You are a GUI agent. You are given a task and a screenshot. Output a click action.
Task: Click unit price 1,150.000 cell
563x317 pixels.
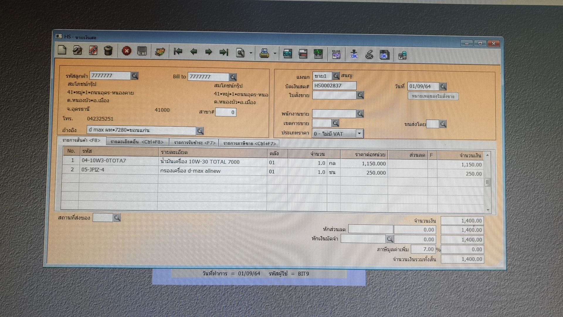[x=364, y=163]
